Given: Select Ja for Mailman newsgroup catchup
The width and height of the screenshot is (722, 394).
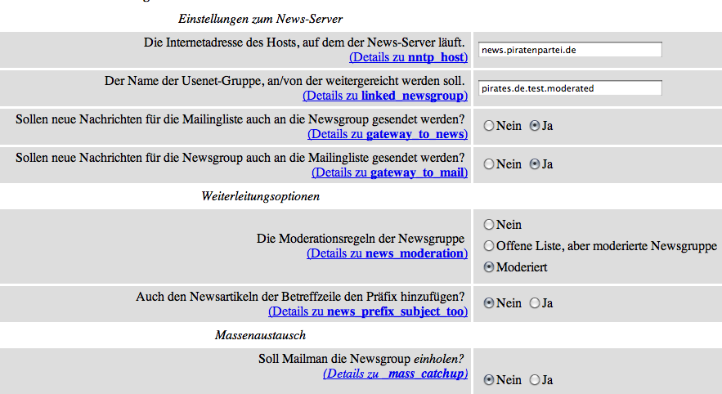Looking at the screenshot, I should coord(535,380).
